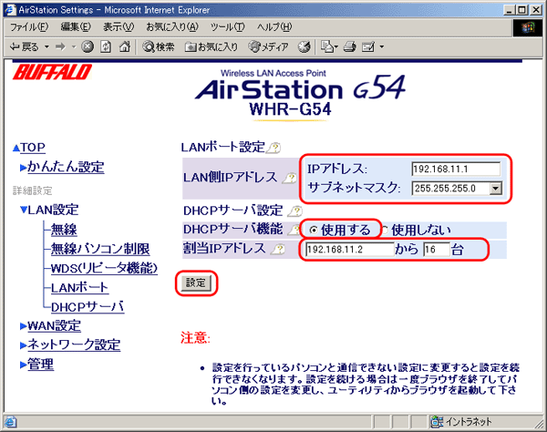Open the Media (メディア) toolbar button

[268, 46]
